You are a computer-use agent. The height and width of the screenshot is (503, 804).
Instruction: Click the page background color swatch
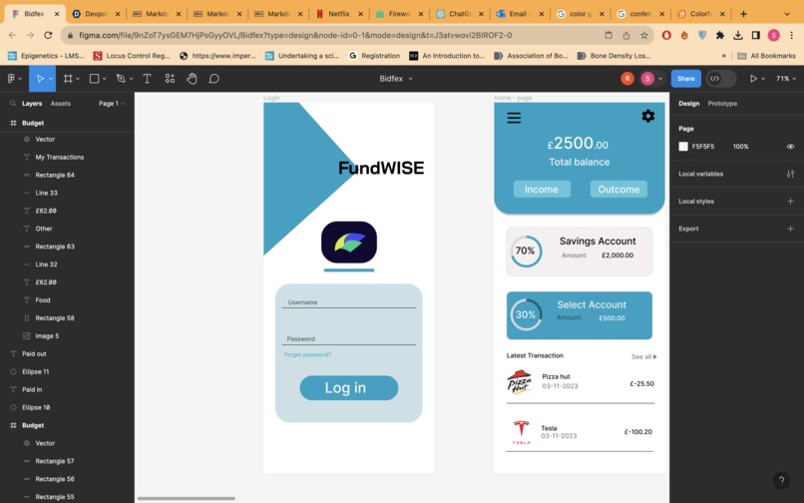[x=683, y=147]
